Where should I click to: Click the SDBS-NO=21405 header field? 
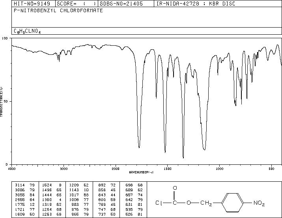tap(121, 4)
